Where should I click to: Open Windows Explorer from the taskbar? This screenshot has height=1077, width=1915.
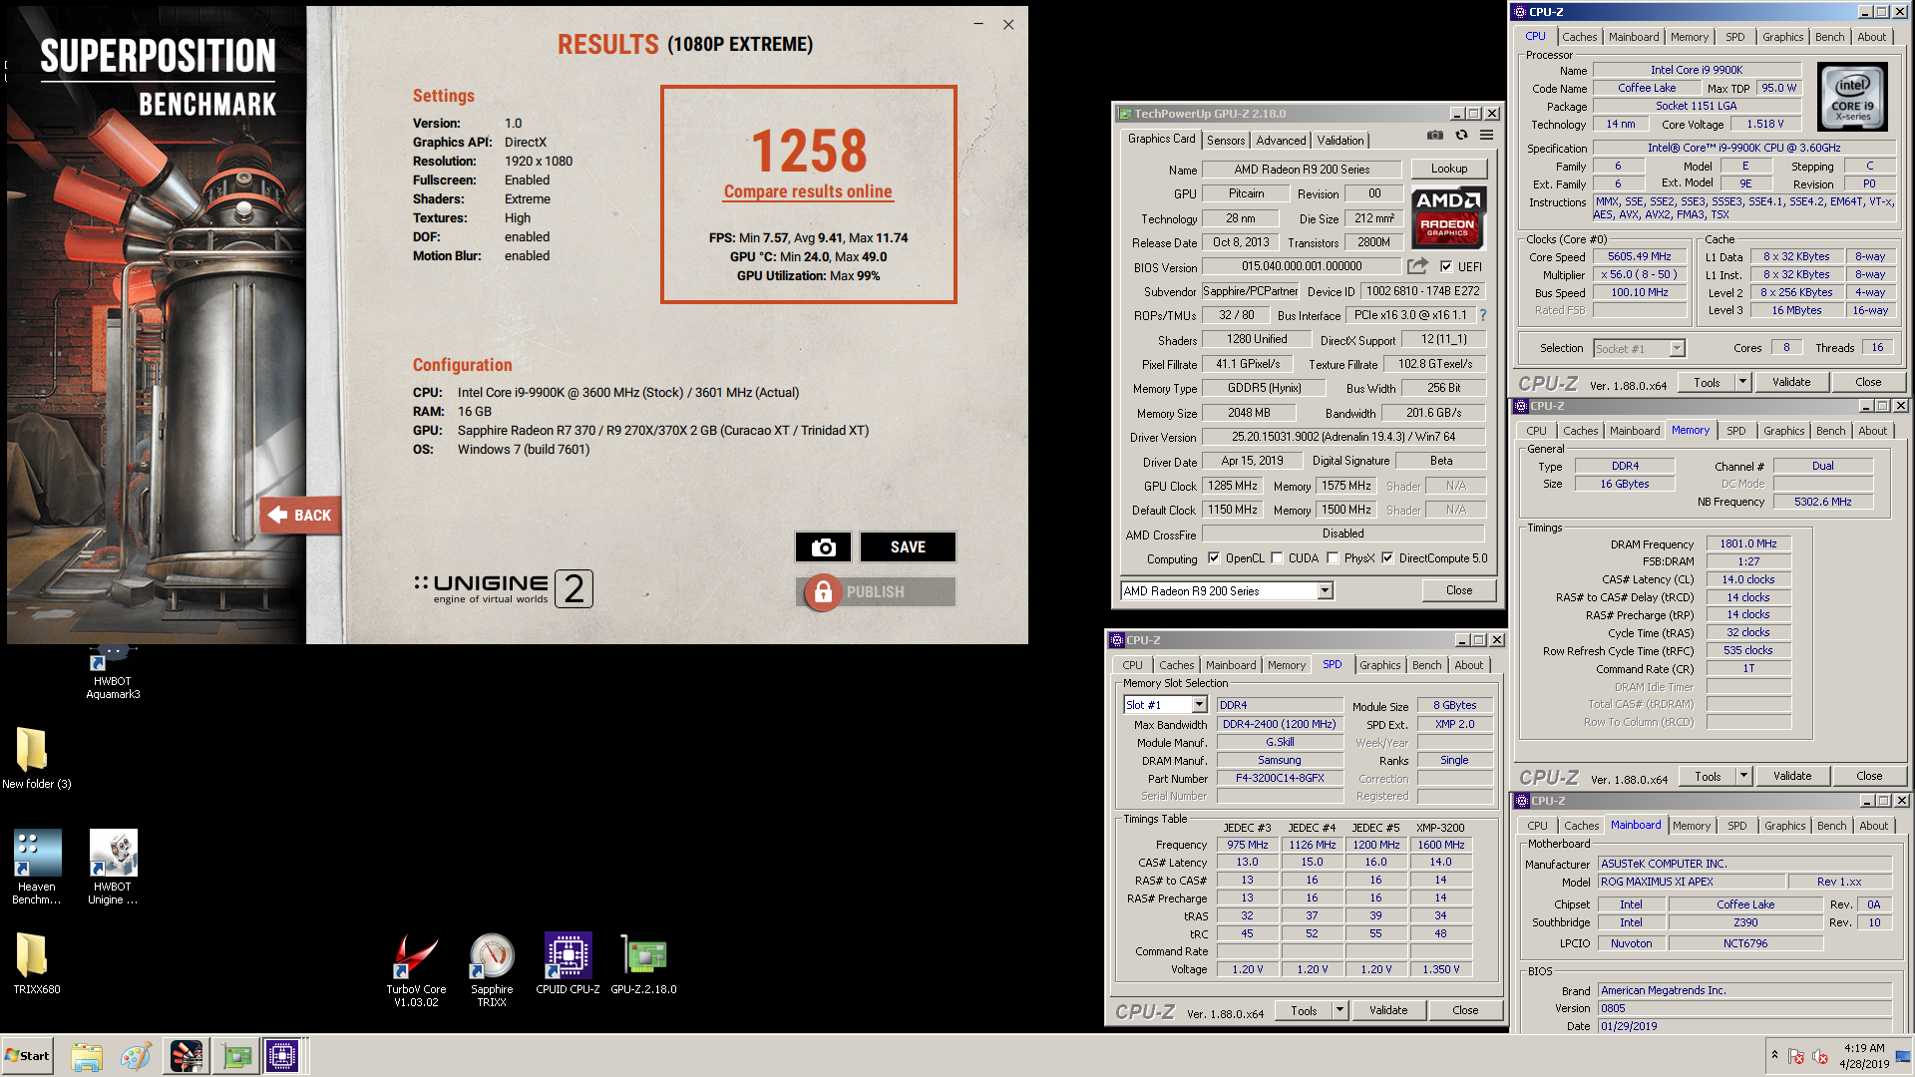pyautogui.click(x=87, y=1056)
